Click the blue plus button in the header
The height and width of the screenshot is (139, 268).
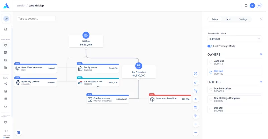pyautogui.click(x=252, y=6)
